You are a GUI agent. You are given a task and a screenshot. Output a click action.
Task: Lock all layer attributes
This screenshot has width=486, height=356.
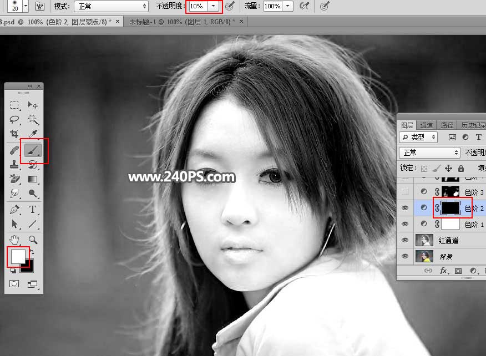pyautogui.click(x=461, y=168)
